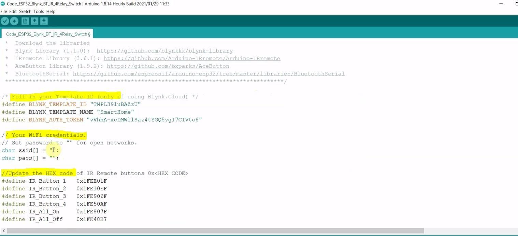The height and width of the screenshot is (236, 518).
Task: Open the blynk-library GitHub link
Action: [x=165, y=51]
